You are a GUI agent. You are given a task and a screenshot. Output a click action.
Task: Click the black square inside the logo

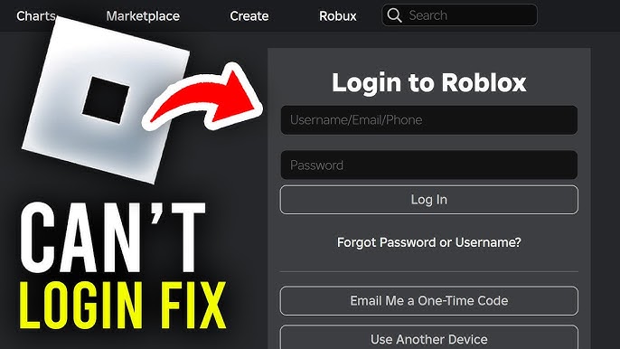click(106, 99)
